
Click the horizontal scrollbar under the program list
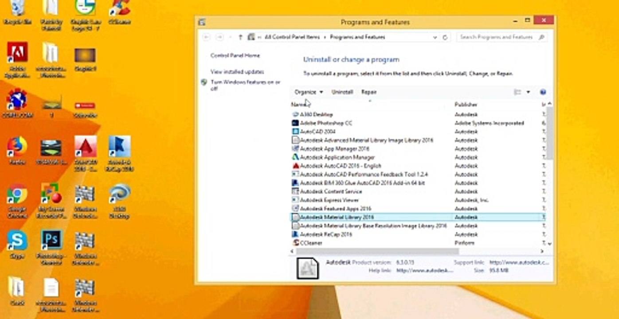(x=377, y=251)
